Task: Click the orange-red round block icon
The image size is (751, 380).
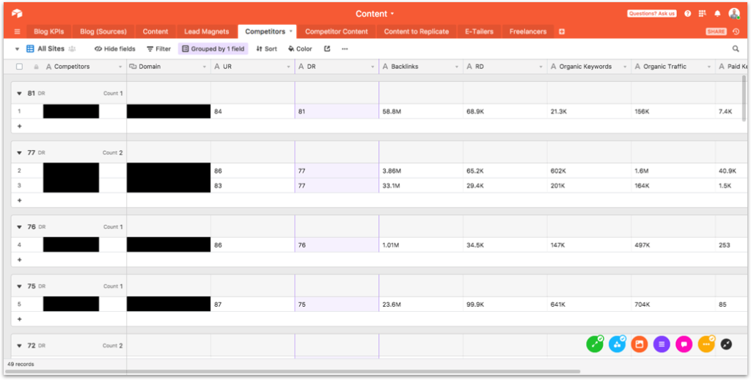Action: click(x=640, y=344)
